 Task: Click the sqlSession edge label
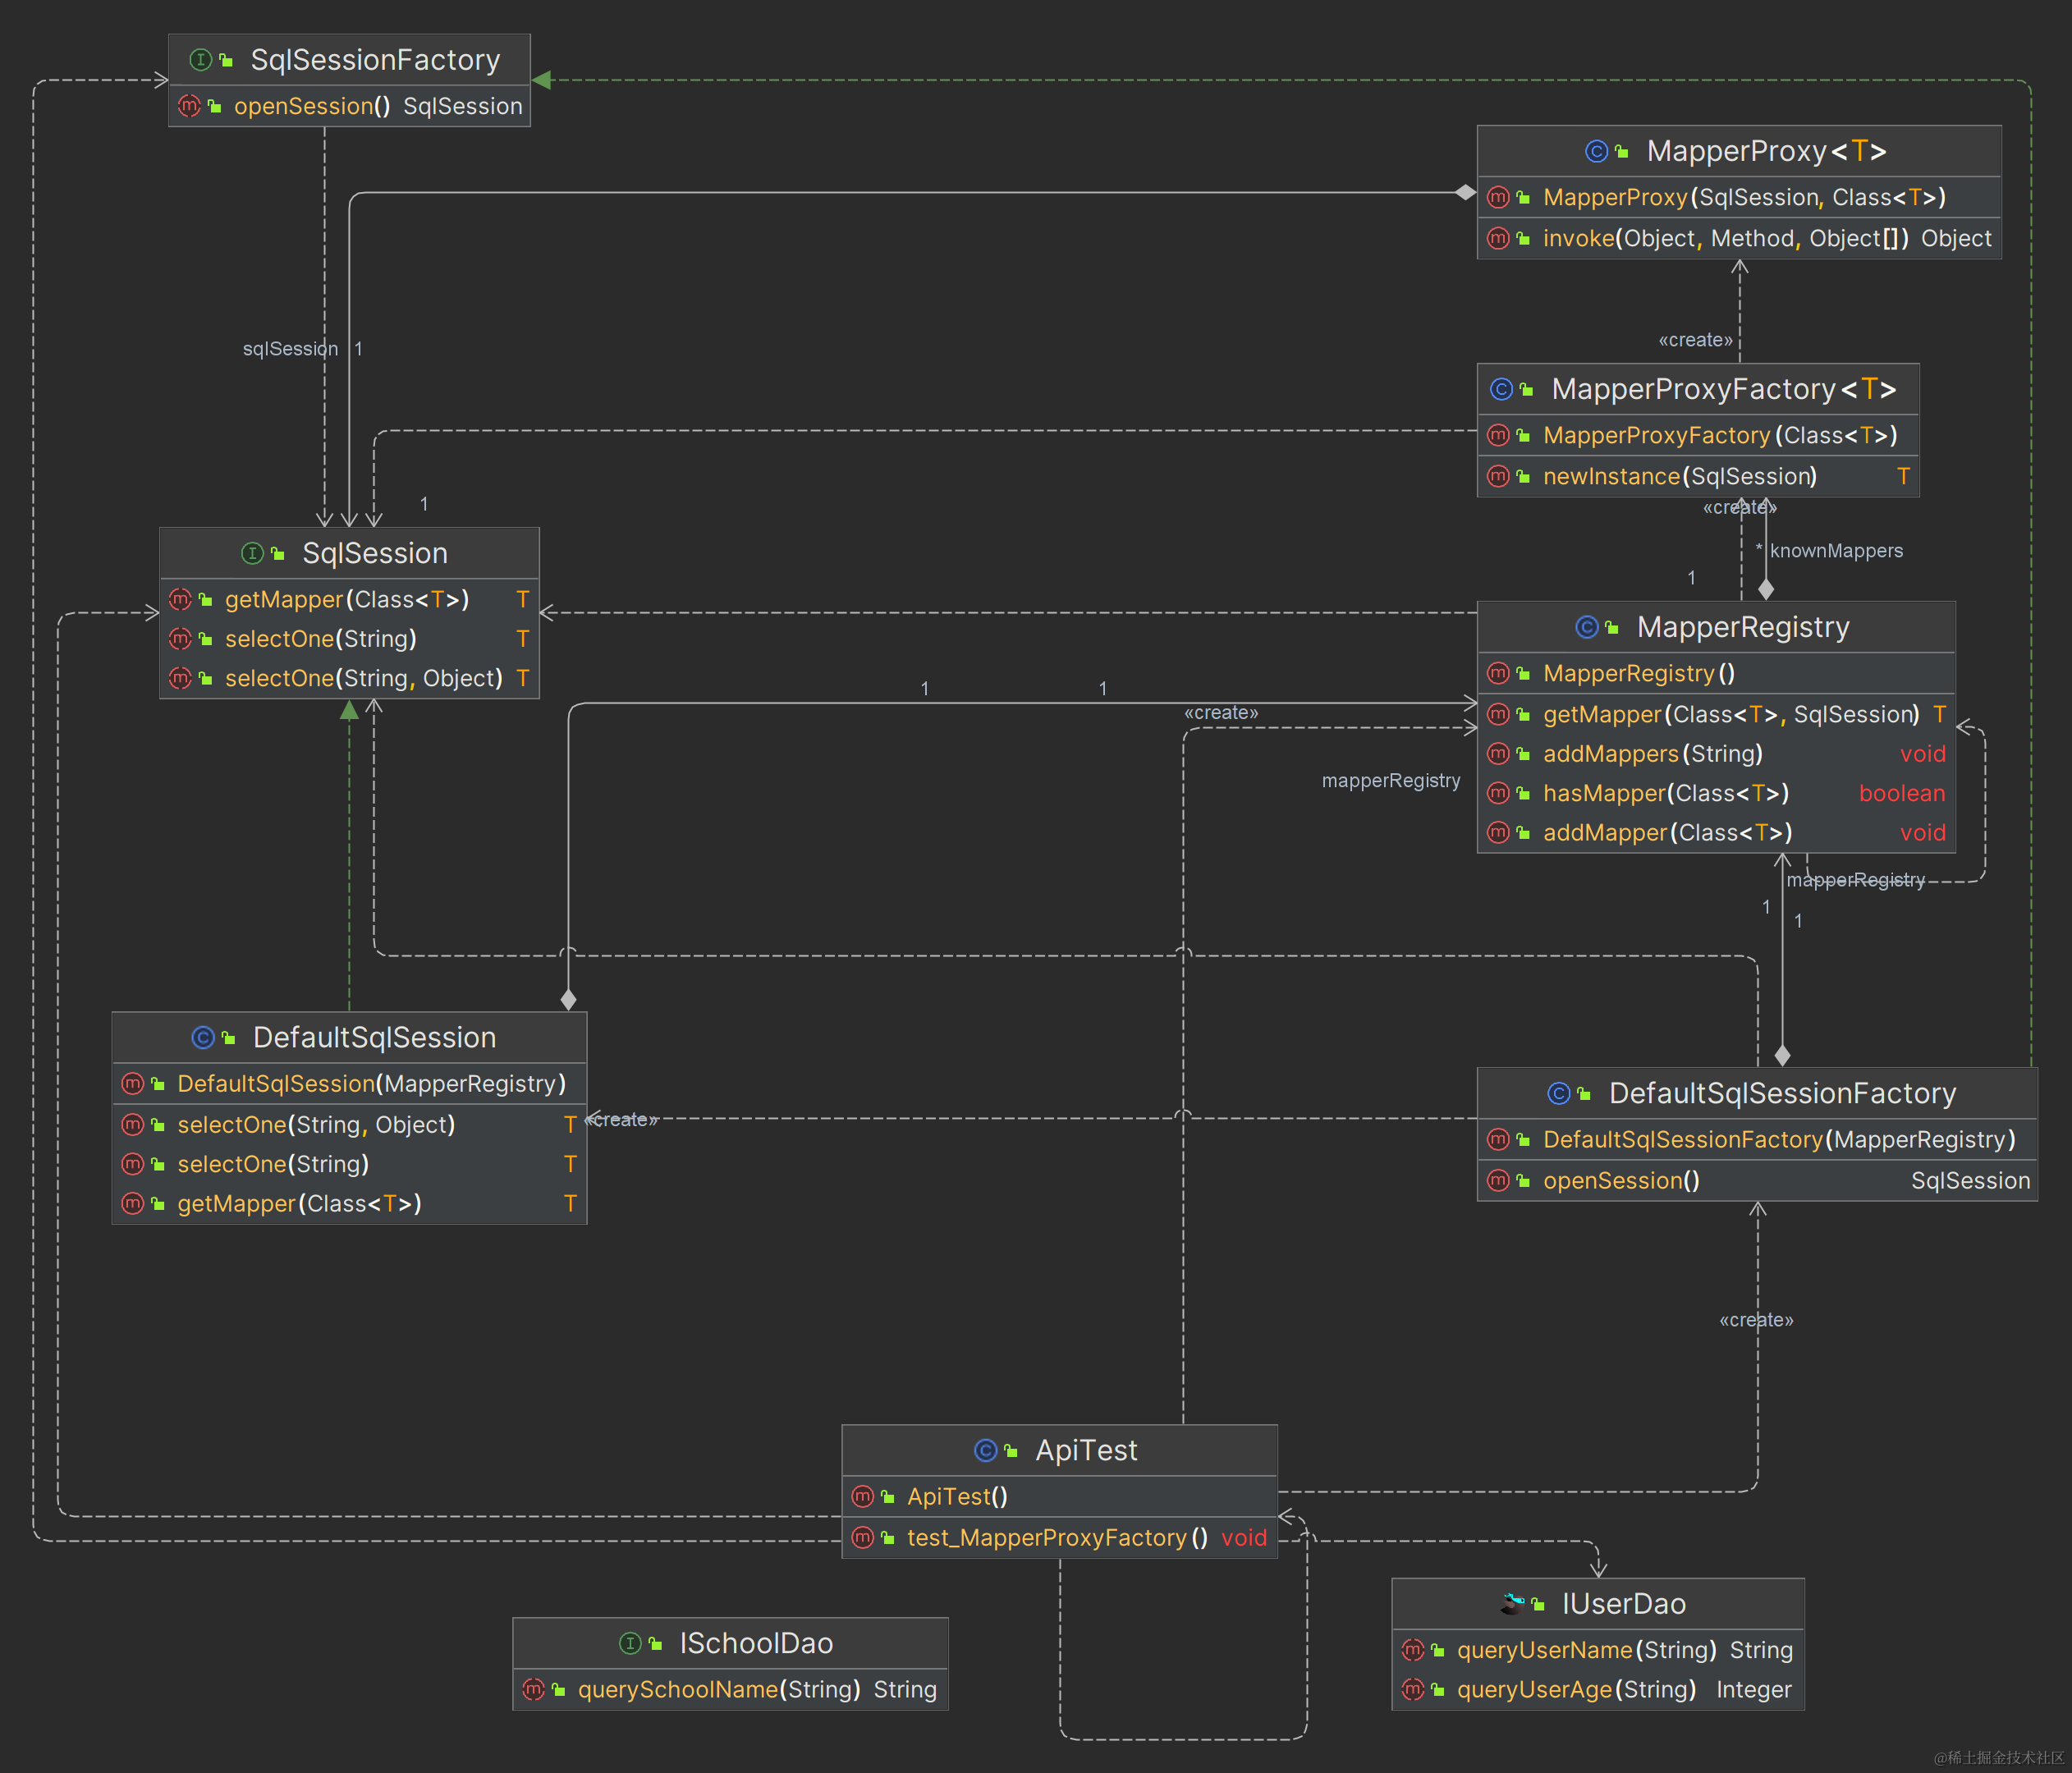click(290, 349)
